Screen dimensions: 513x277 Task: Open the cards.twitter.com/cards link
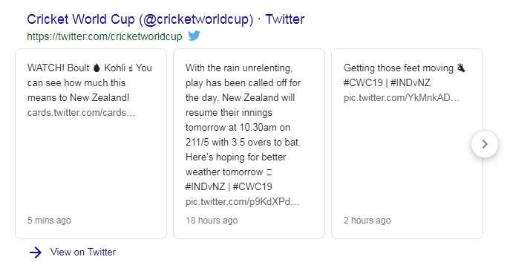(x=81, y=113)
